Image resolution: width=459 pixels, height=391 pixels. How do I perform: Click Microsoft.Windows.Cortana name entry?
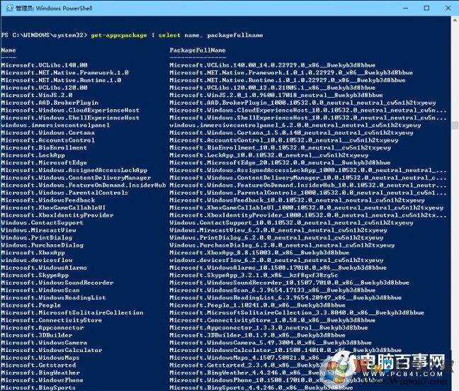coord(47,132)
